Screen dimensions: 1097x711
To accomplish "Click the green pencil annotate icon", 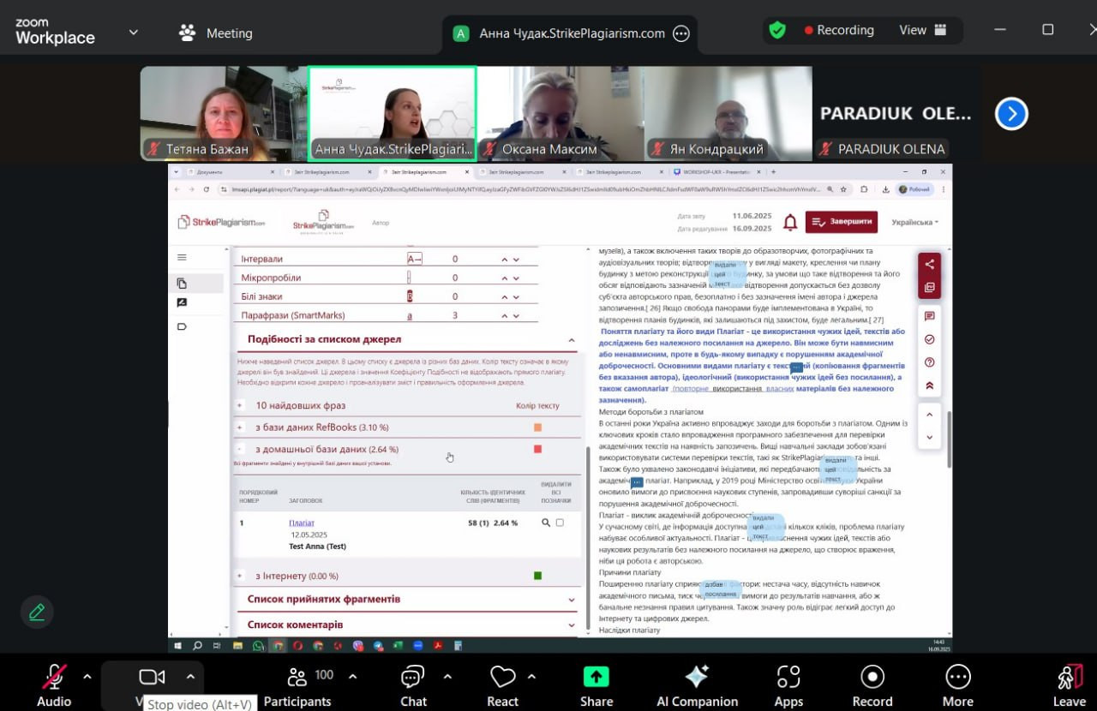I will [x=37, y=612].
